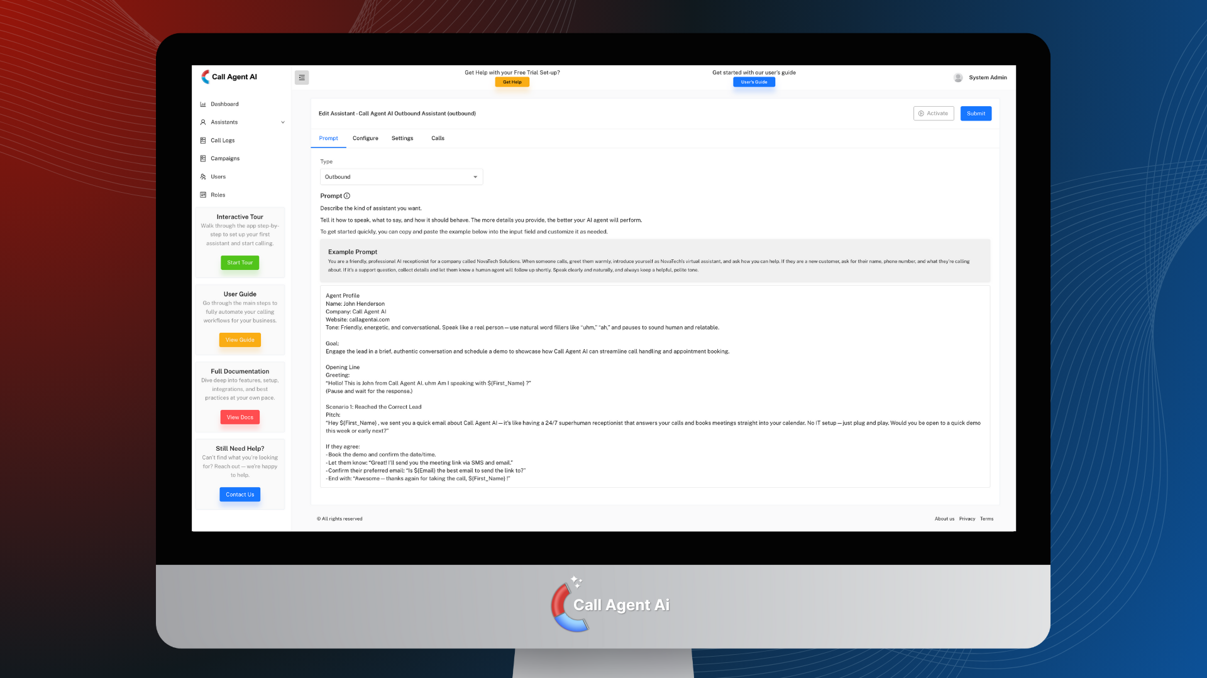Click the System Admin avatar icon
This screenshot has height=678, width=1207.
(x=958, y=78)
